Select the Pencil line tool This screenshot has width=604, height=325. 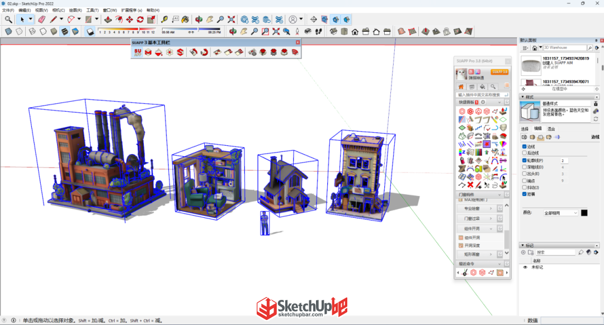(x=53, y=19)
